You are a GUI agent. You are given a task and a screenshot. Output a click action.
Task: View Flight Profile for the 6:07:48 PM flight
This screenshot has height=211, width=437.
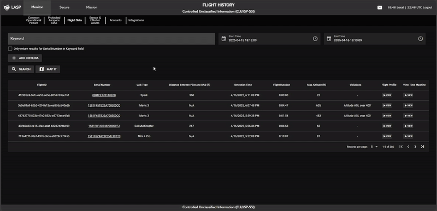click(387, 106)
